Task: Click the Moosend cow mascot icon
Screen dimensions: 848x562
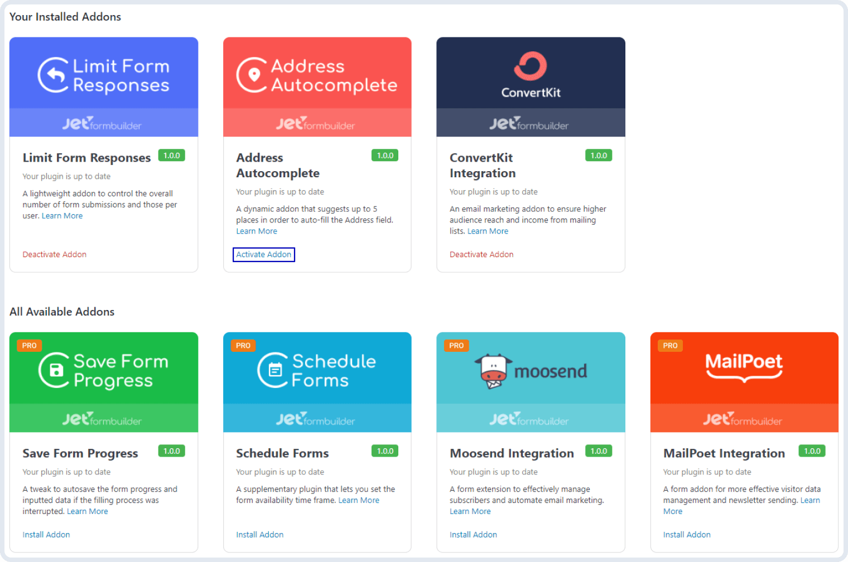Action: pos(493,371)
